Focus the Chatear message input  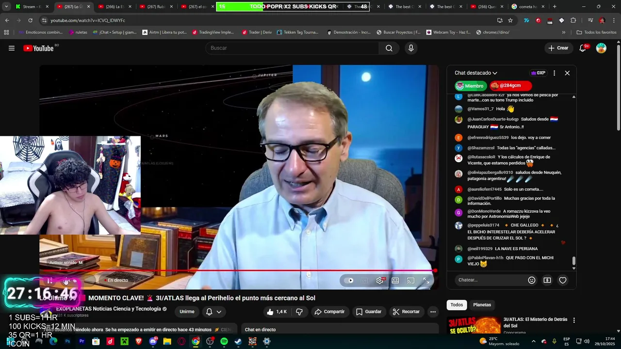tap(490, 280)
